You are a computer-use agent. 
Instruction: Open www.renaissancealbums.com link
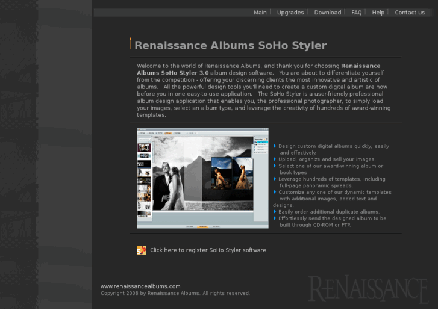coord(140,286)
